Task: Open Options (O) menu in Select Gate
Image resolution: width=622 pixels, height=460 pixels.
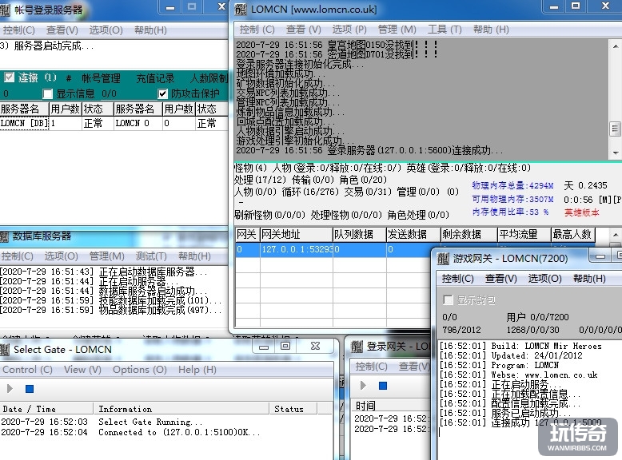Action: [x=140, y=370]
